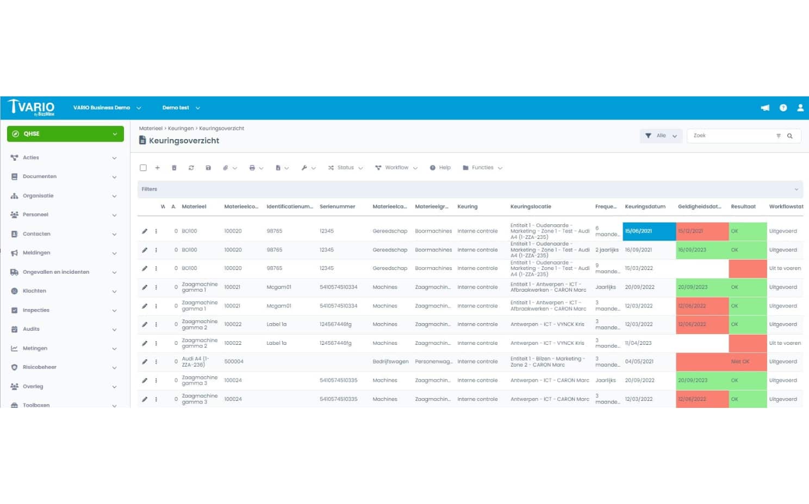Expand the Filters panel
Viewport: 809px width, 504px height.
pos(470,190)
